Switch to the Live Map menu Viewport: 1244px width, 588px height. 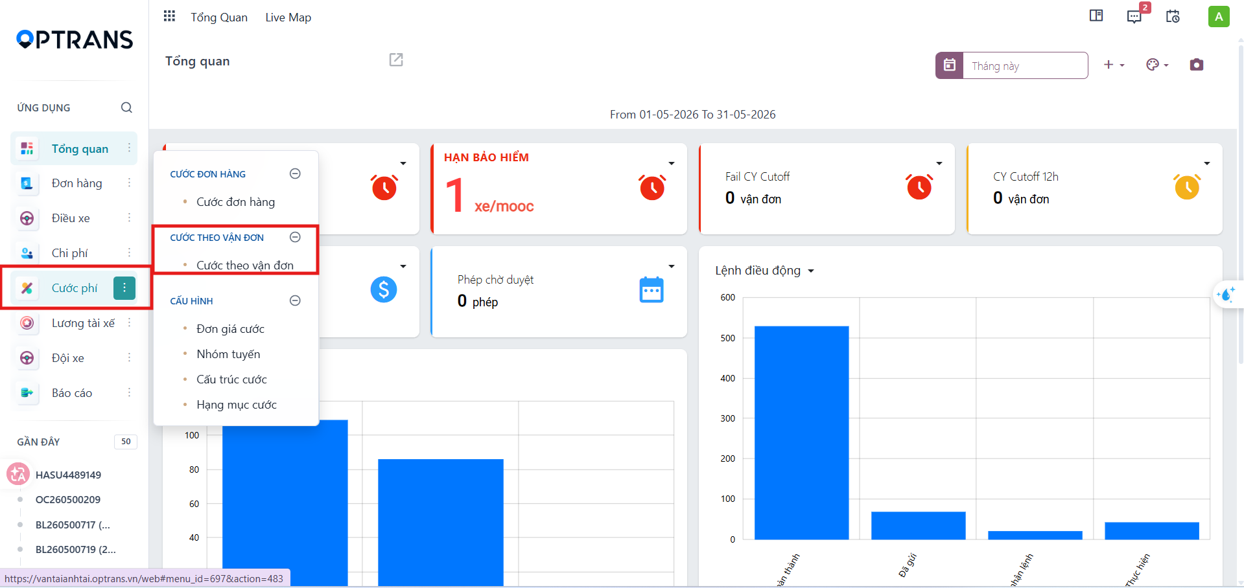coord(288,17)
